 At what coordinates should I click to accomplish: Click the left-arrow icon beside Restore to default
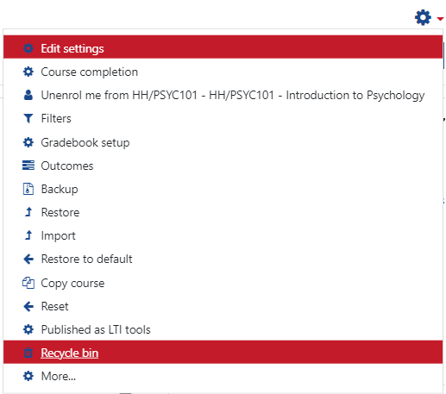pos(28,259)
